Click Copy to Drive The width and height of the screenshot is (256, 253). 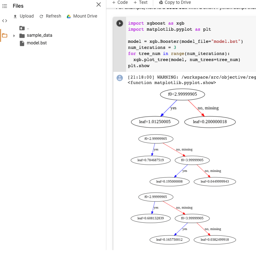175,3
